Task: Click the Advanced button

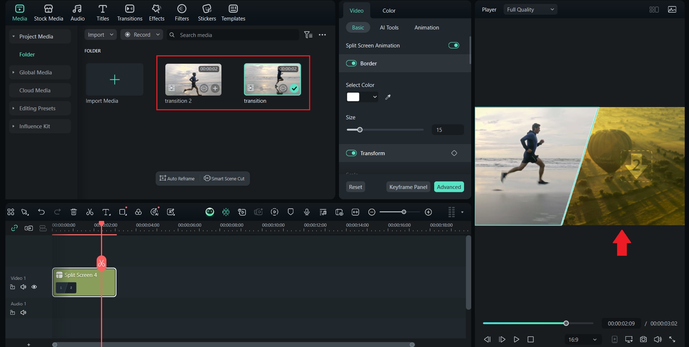Action: pos(449,187)
